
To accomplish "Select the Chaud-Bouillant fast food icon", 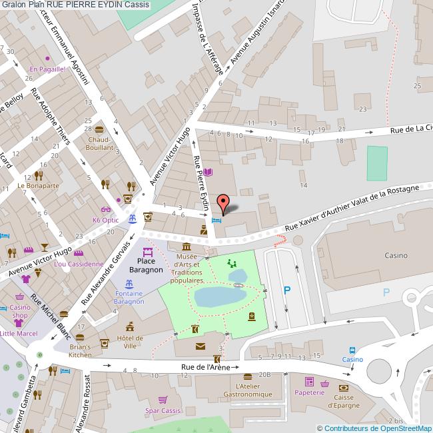I will click(99, 129).
